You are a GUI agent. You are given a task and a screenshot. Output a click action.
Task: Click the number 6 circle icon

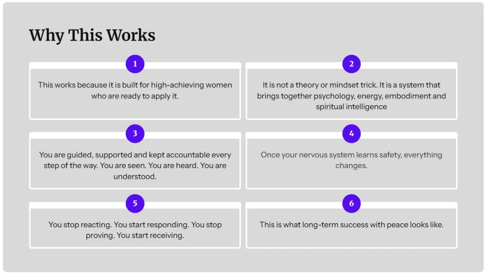351,203
